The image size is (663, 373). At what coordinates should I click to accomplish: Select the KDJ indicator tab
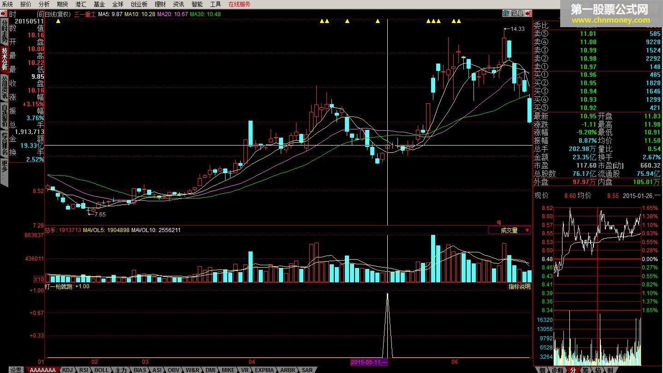tap(68, 370)
